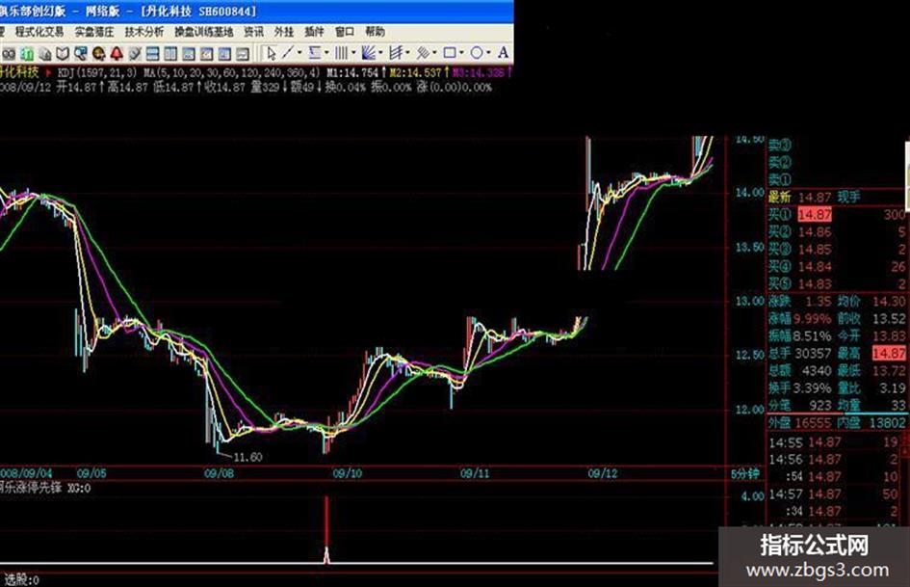The image size is (910, 587).
Task: Select the blue fan lines tool
Action: (x=368, y=53)
